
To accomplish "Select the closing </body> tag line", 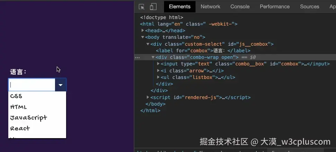I will (156, 104).
